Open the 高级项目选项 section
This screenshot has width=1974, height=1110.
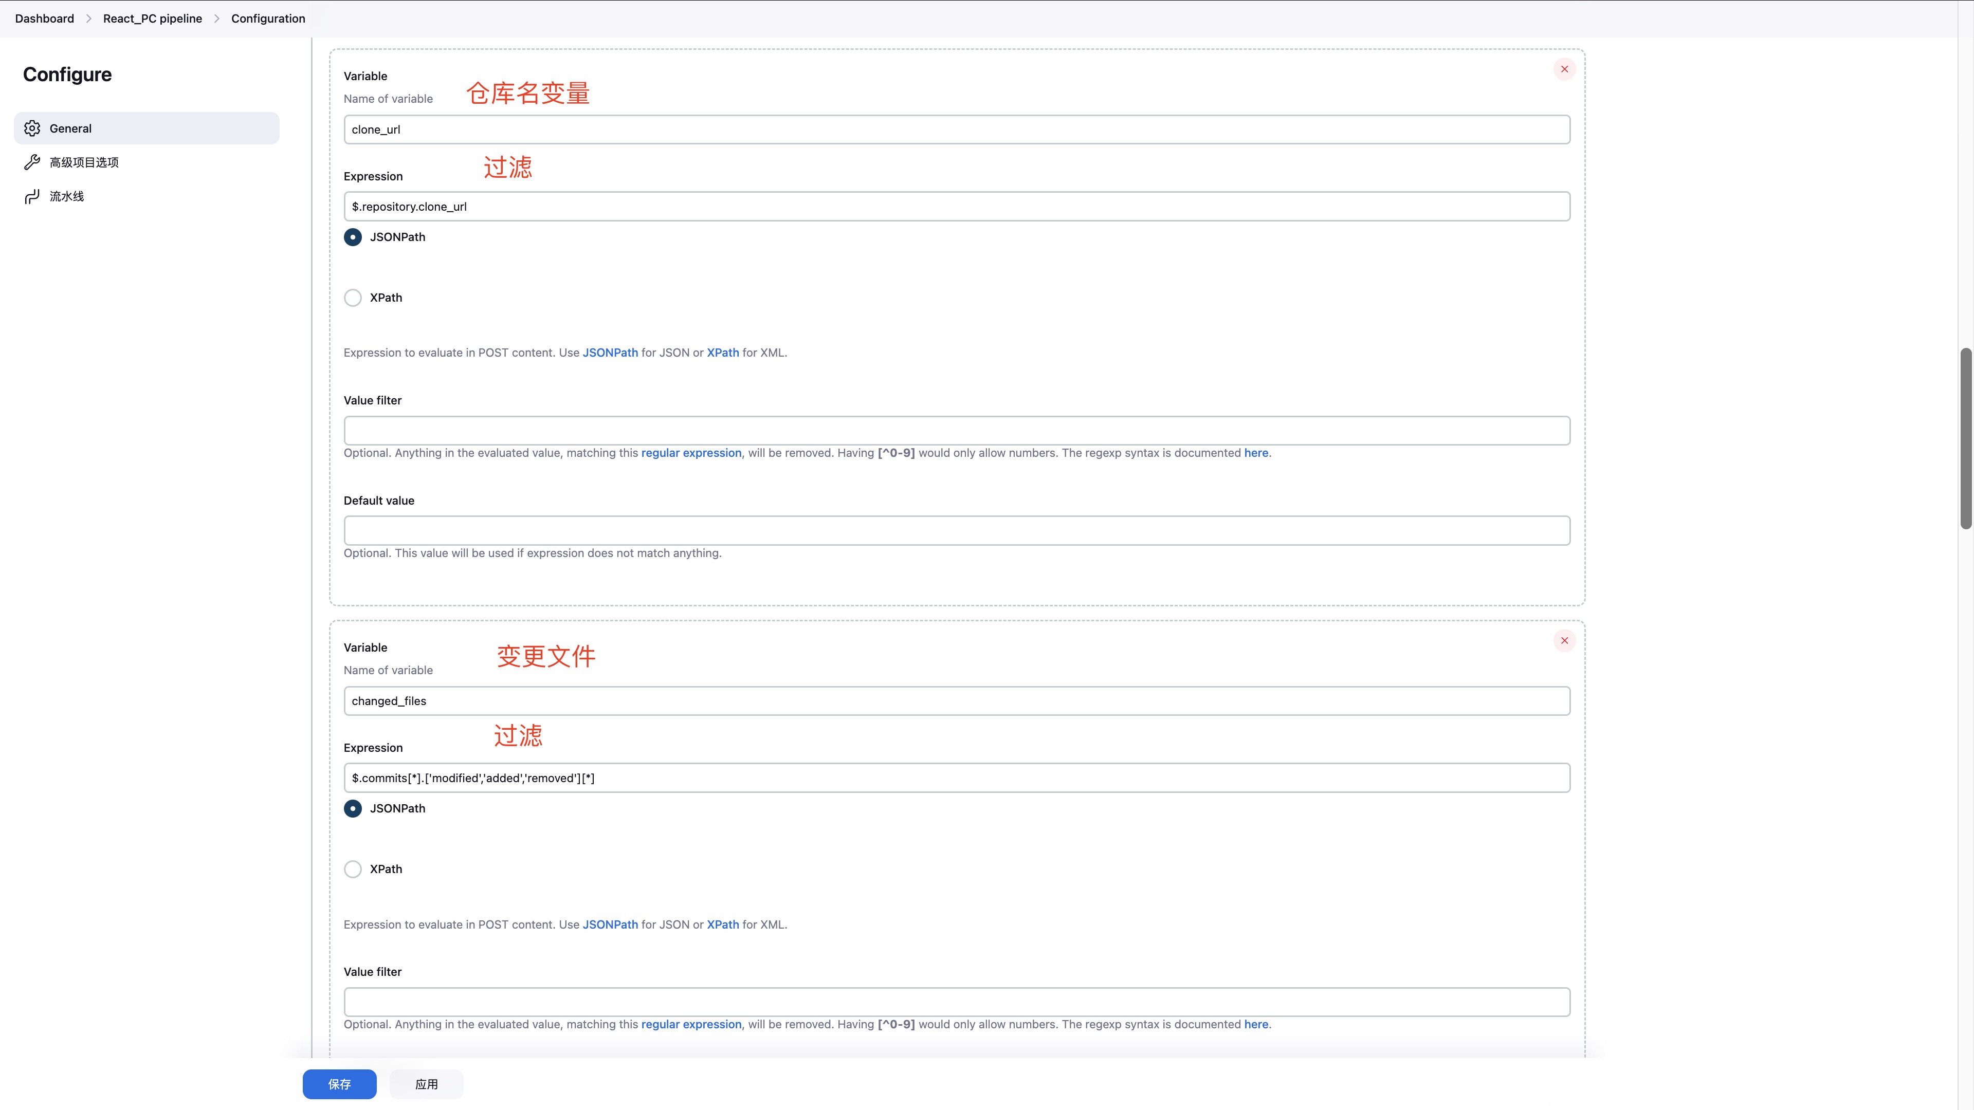click(147, 162)
